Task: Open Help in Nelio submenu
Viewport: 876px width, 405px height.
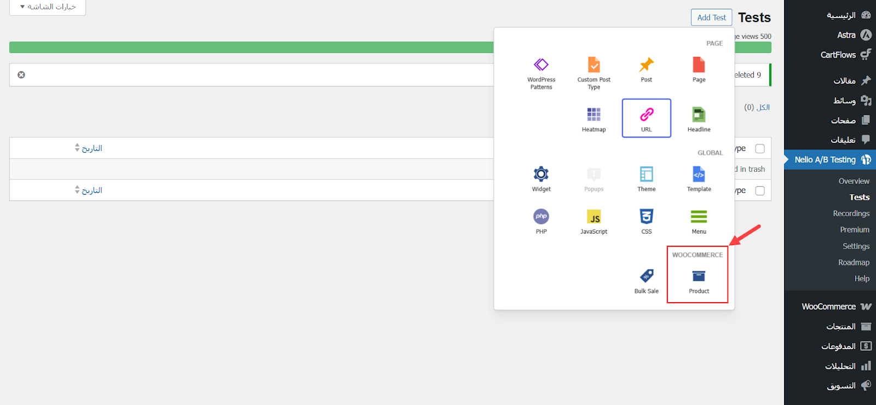Action: (x=862, y=279)
